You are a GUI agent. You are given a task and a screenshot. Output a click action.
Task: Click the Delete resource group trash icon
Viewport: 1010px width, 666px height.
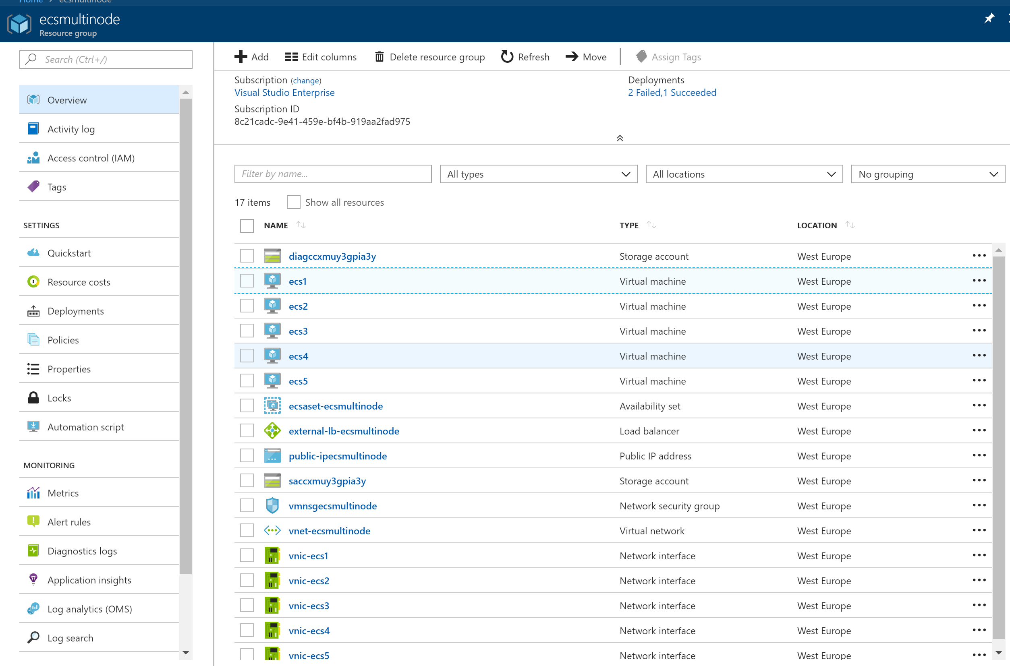pos(380,56)
